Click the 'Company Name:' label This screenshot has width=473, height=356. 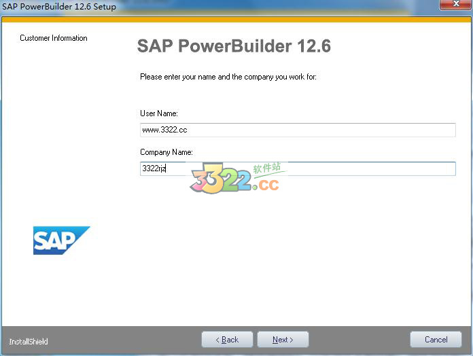(167, 152)
